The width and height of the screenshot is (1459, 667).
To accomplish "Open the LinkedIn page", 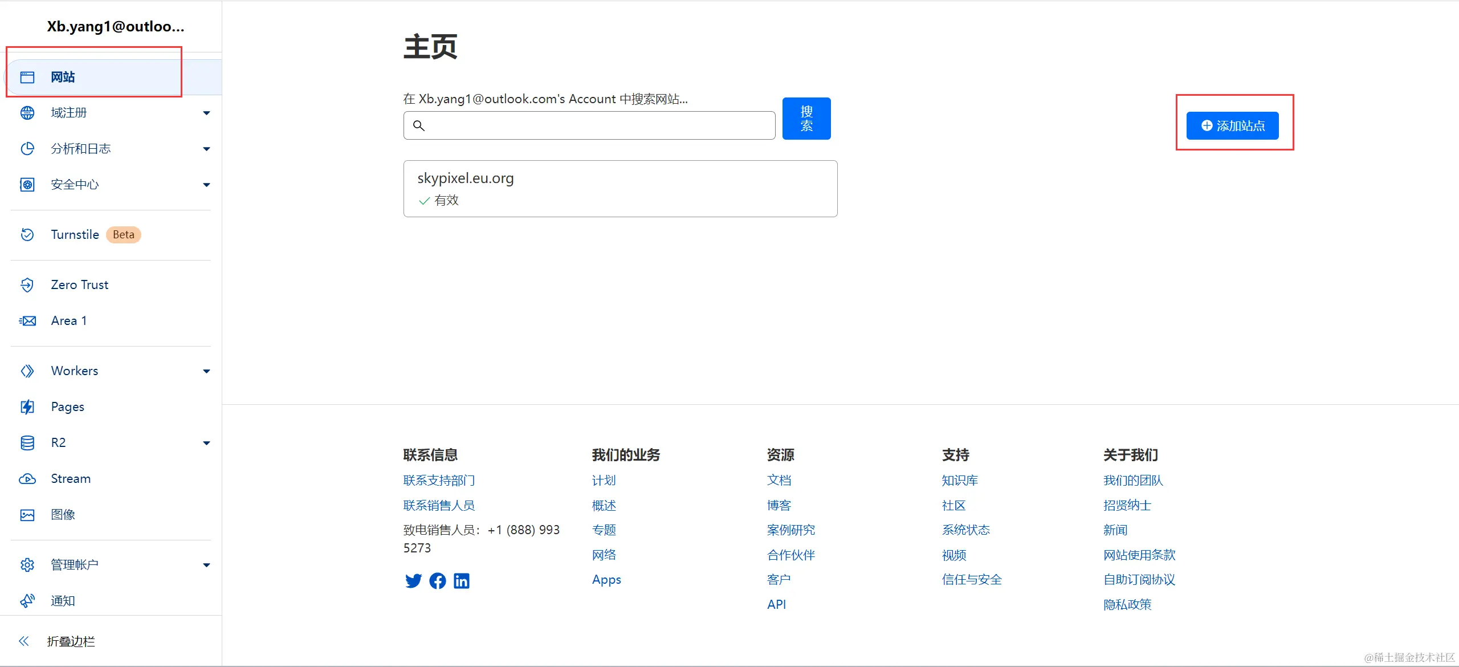I will [x=461, y=580].
